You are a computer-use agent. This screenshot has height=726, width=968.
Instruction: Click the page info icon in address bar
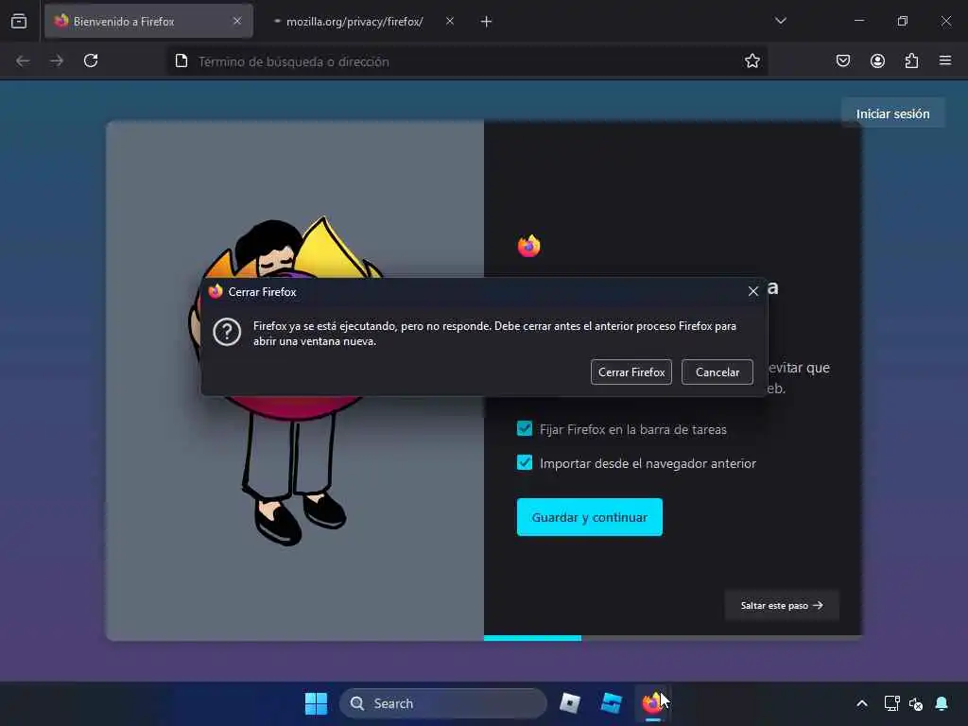pyautogui.click(x=181, y=60)
